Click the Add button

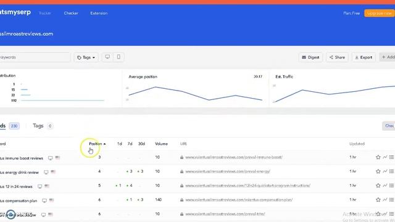coord(388,57)
